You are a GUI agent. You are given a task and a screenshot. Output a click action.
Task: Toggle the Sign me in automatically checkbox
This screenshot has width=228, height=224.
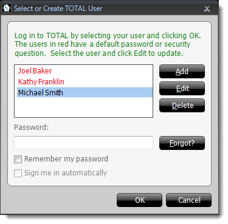(x=18, y=173)
